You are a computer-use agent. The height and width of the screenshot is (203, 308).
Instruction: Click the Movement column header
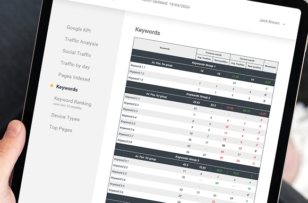click(x=270, y=67)
